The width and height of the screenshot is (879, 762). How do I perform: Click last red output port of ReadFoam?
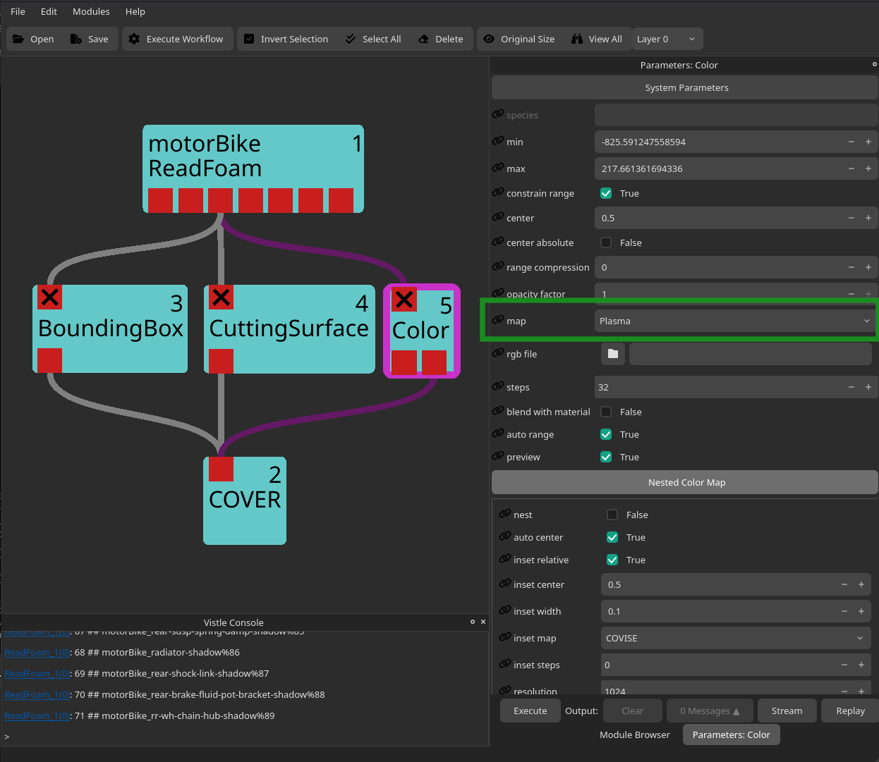click(341, 200)
